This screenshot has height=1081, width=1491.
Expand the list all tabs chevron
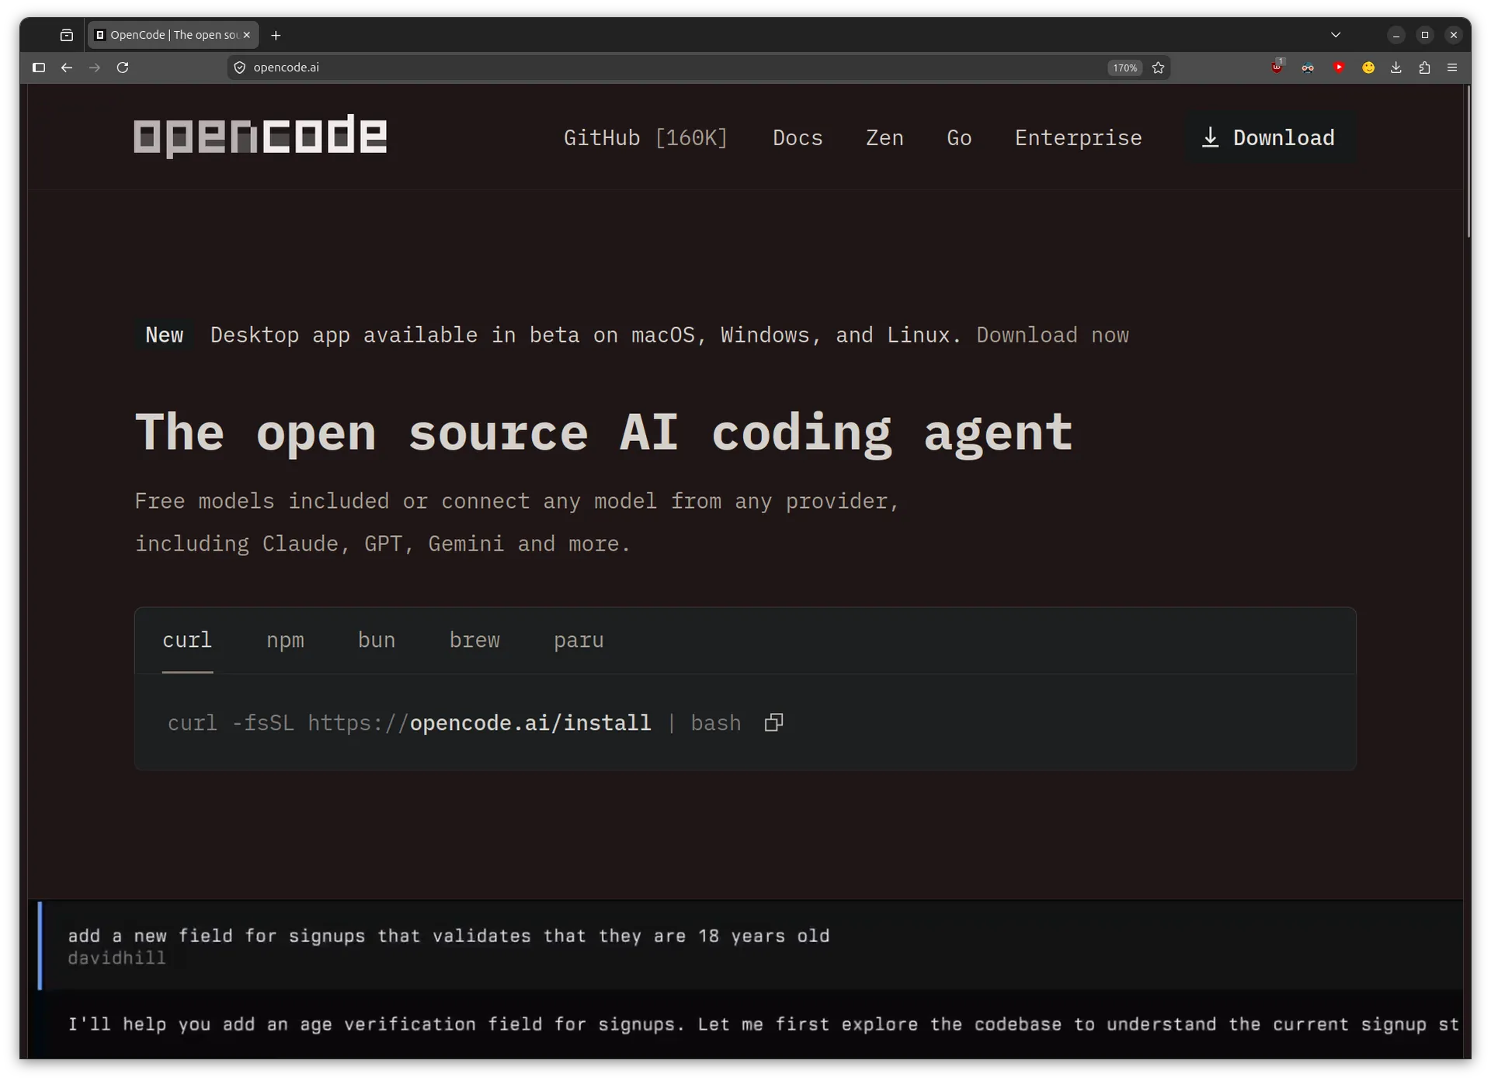(x=1336, y=35)
